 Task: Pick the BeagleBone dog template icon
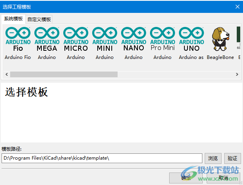[x=220, y=39]
